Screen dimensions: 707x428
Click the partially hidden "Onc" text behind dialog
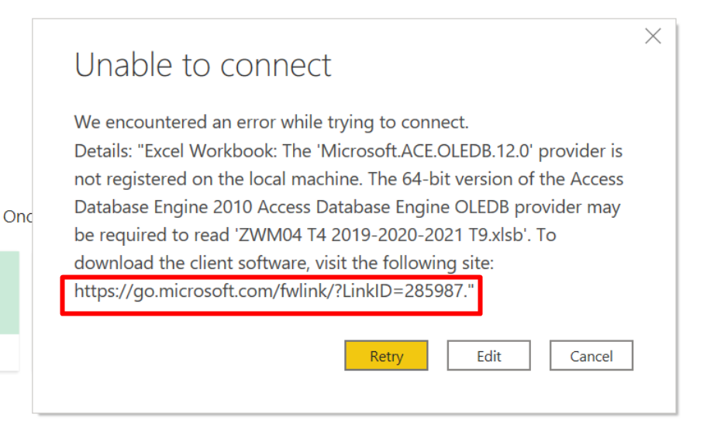click(18, 216)
